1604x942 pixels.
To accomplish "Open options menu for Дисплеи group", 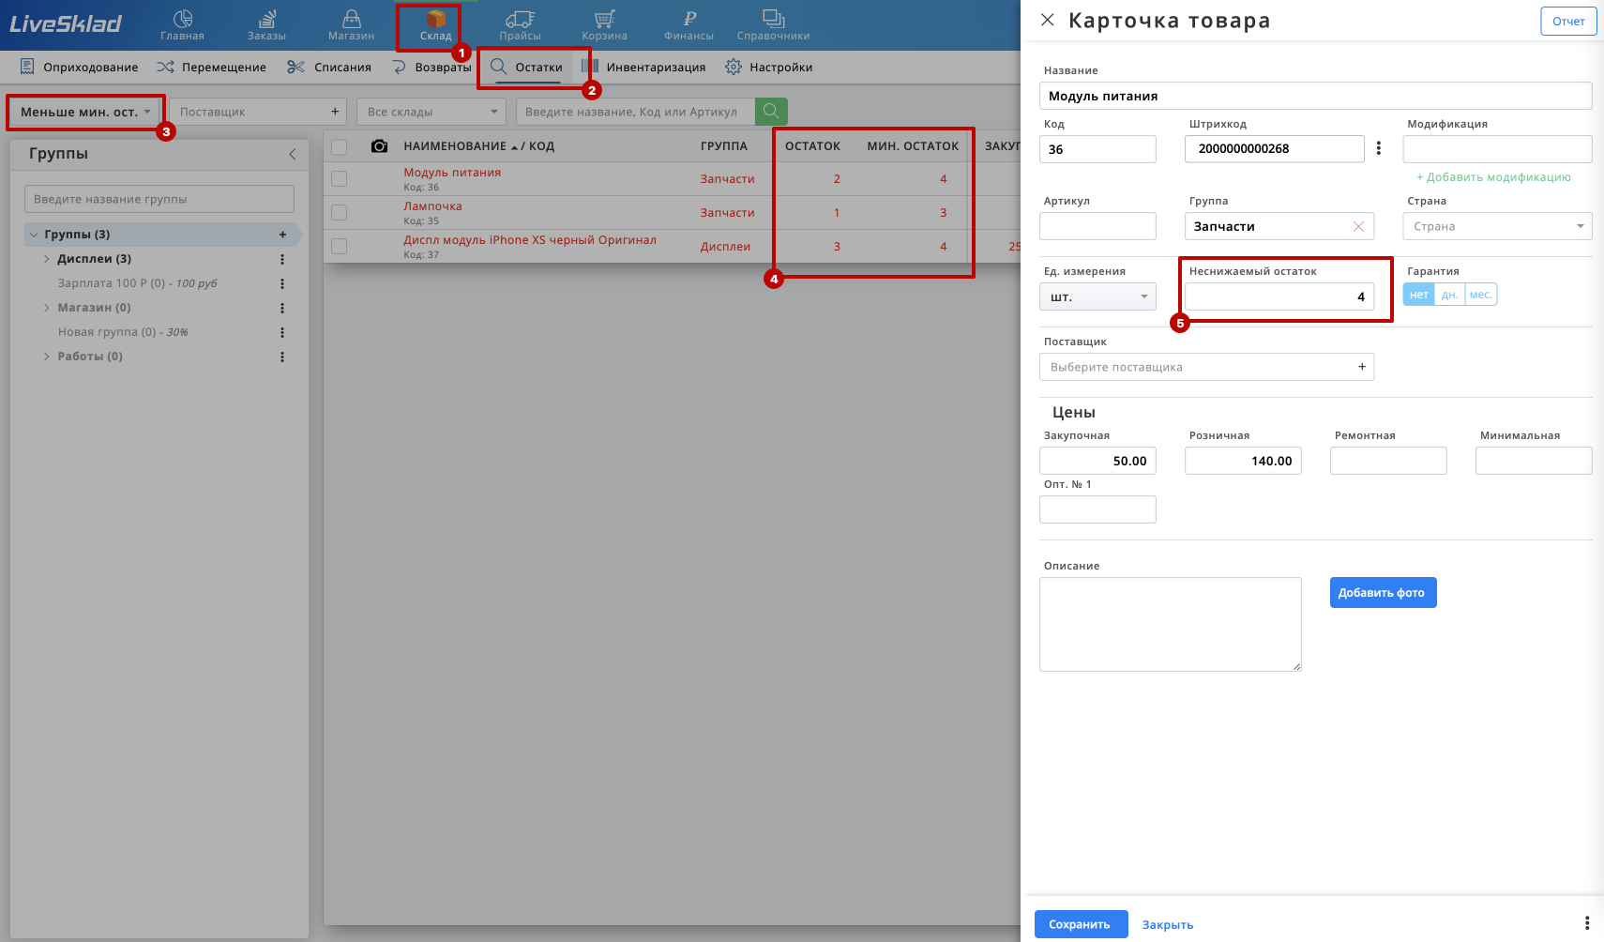I will coord(282,259).
